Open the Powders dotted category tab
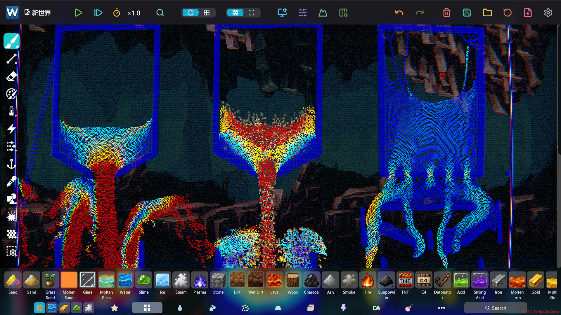The height and width of the screenshot is (315, 561). click(245, 308)
